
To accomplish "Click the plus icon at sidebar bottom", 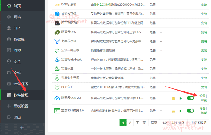I will (22, 128).
